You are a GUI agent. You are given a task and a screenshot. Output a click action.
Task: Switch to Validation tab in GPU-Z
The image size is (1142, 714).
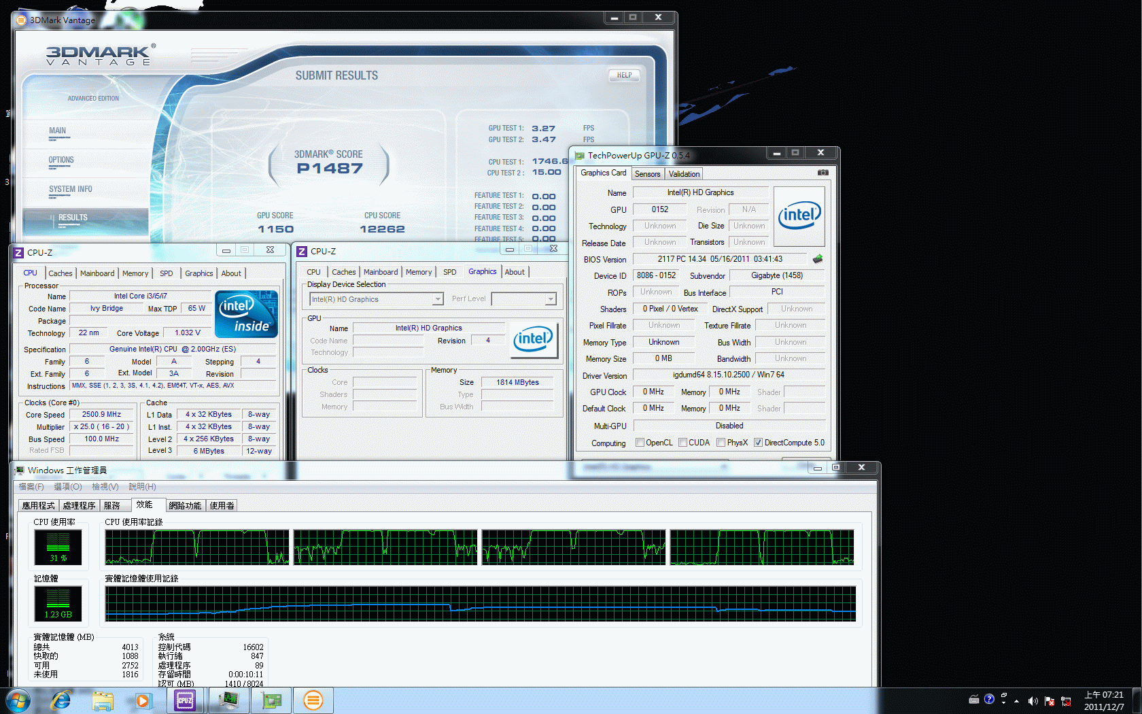click(684, 174)
